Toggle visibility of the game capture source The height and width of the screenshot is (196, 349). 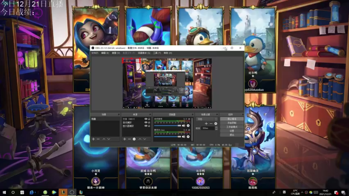[x=146, y=122]
